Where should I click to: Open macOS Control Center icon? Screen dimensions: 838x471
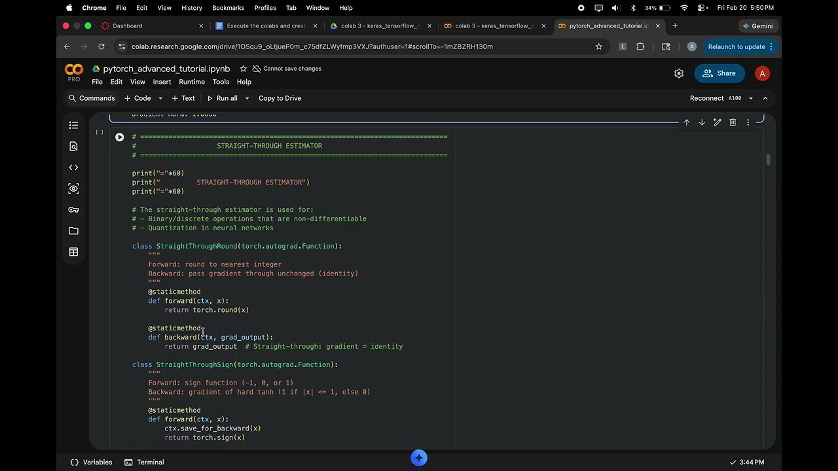coord(702,8)
